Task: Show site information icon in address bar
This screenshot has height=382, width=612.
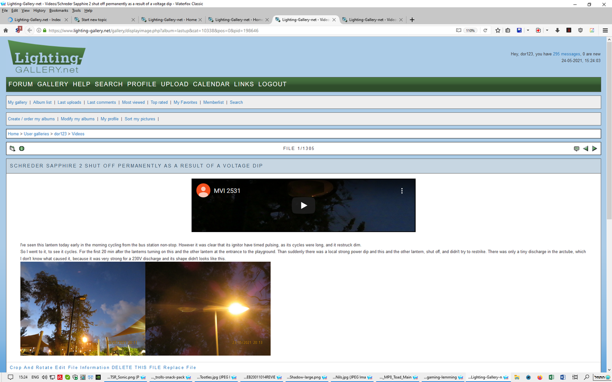Action: coord(39,30)
